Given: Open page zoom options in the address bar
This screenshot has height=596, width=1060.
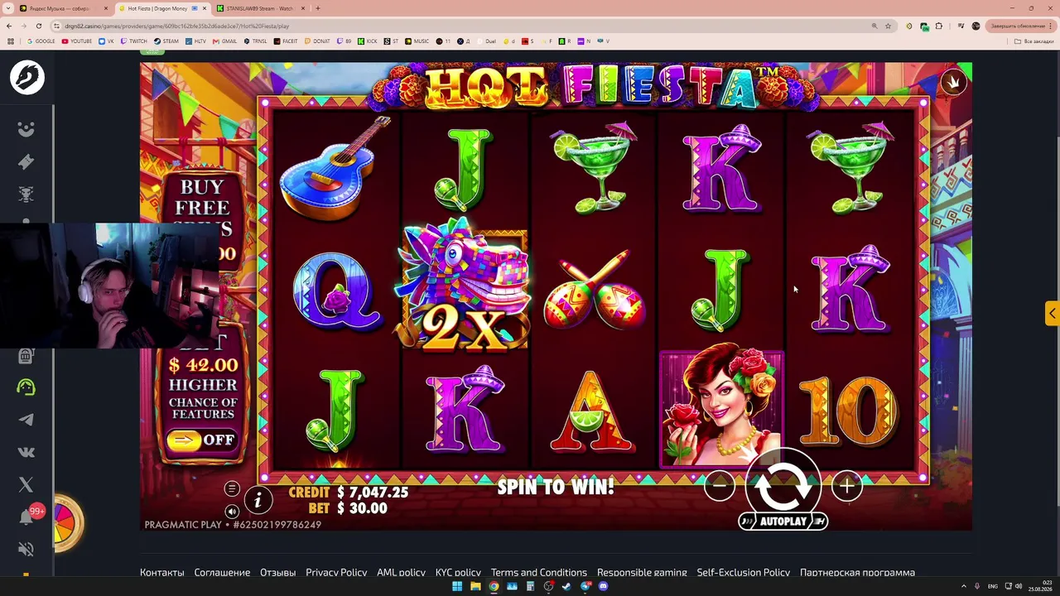Looking at the screenshot, I should pyautogui.click(x=874, y=26).
